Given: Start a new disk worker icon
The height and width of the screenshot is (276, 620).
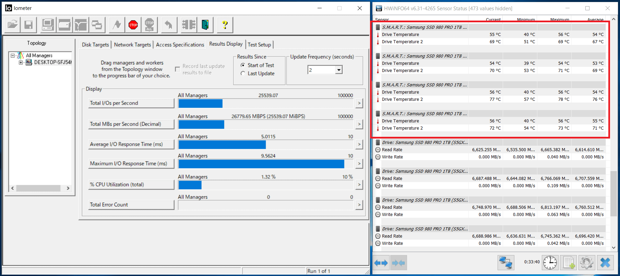Looking at the screenshot, I should point(64,25).
